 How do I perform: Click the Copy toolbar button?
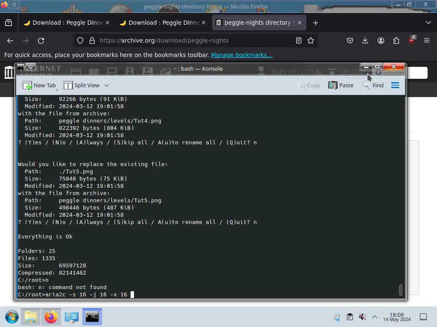tap(308, 85)
